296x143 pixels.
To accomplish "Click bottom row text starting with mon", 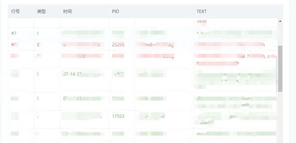I will (236, 134).
